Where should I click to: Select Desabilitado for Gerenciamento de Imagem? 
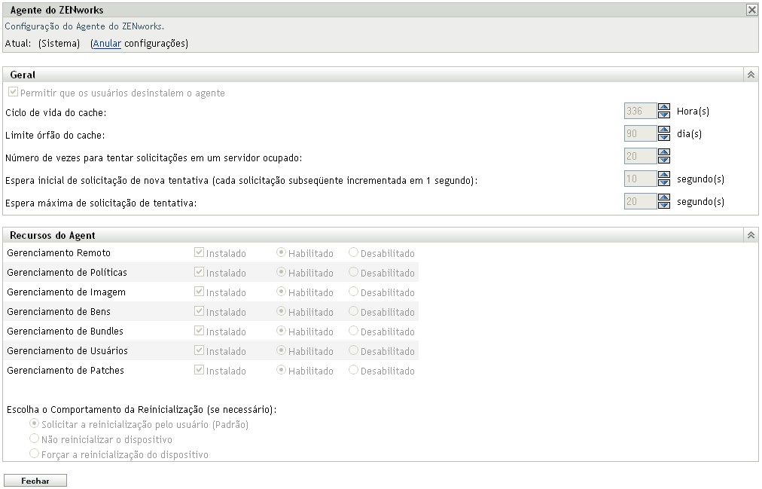353,291
